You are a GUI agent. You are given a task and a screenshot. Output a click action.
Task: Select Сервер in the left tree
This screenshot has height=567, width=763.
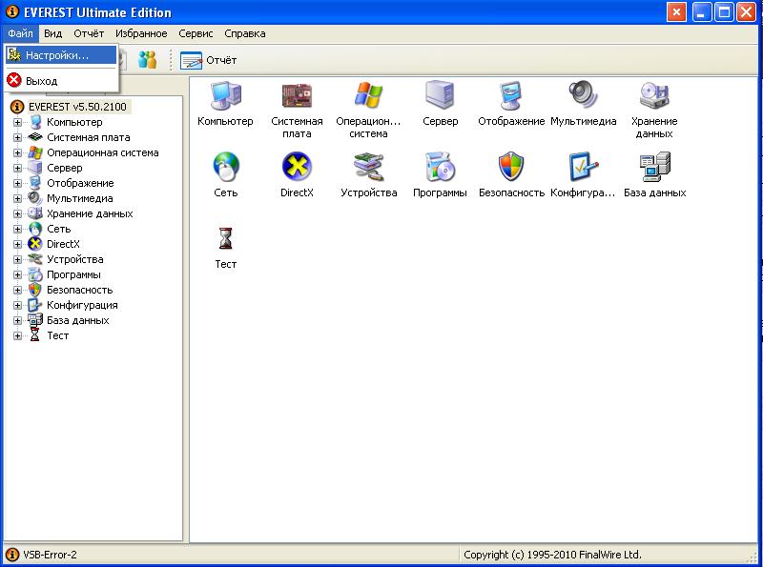(64, 168)
